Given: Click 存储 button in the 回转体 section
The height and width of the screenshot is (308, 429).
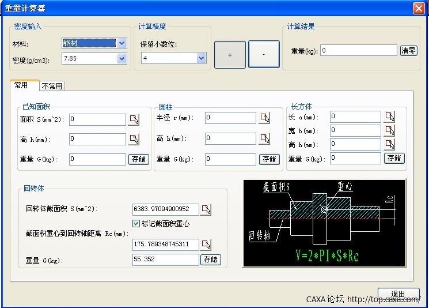Looking at the screenshot, I should (x=211, y=260).
